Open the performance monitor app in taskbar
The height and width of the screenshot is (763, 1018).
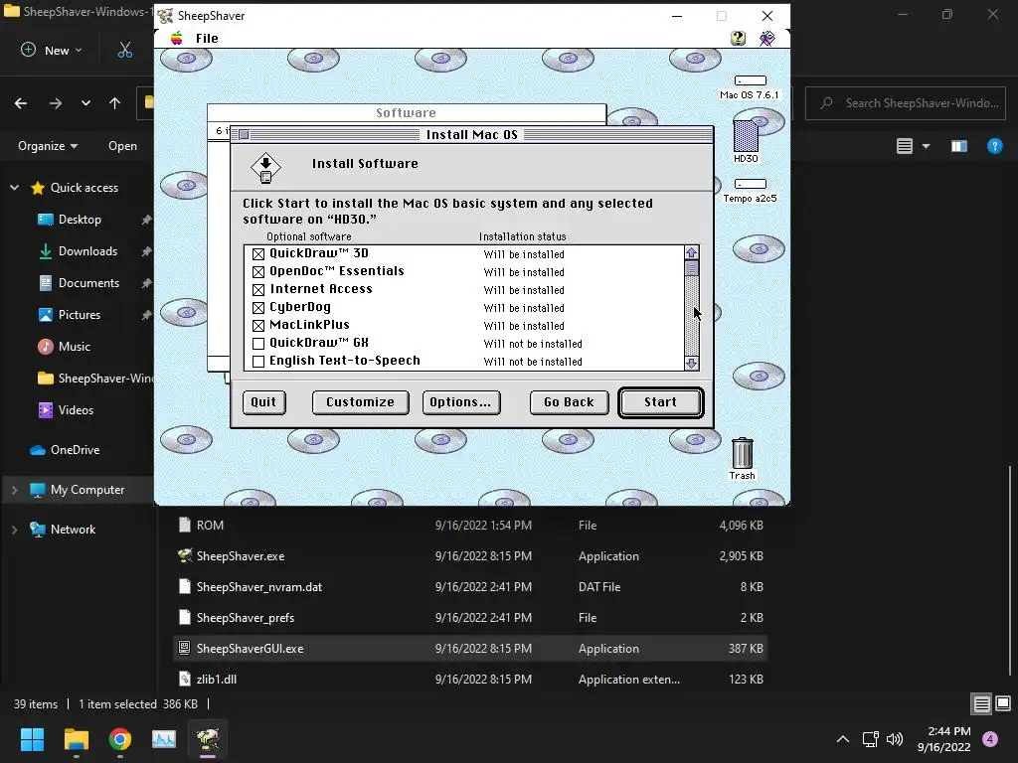coord(164,739)
